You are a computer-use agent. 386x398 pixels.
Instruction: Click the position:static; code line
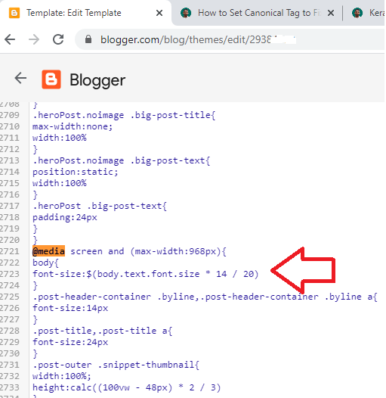76,172
